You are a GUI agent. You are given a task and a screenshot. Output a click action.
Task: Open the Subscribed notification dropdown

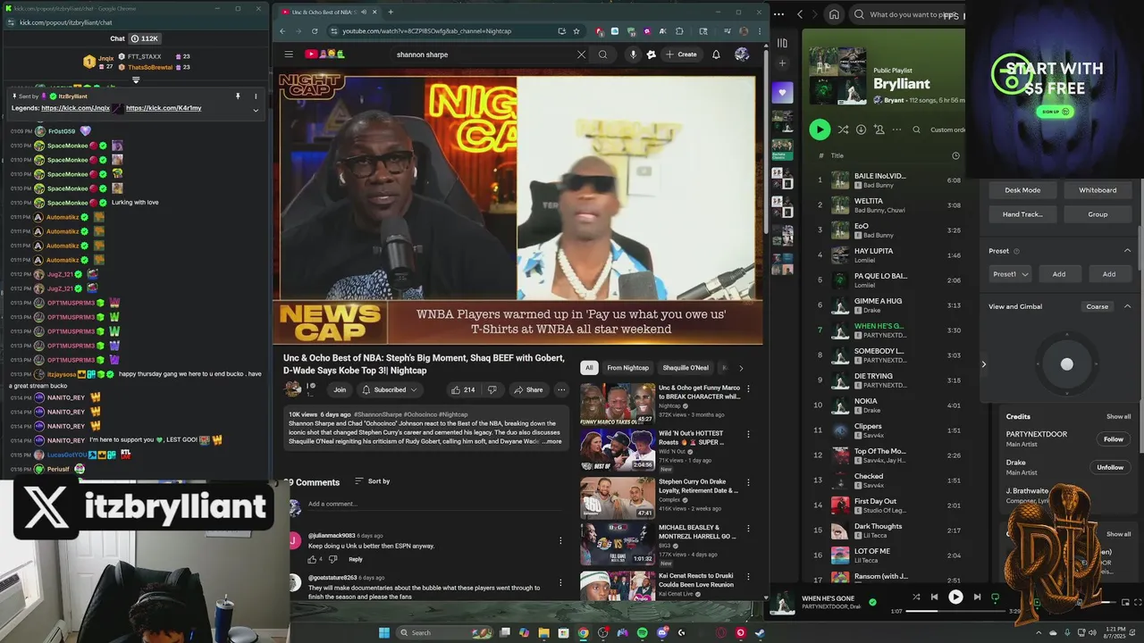point(390,389)
